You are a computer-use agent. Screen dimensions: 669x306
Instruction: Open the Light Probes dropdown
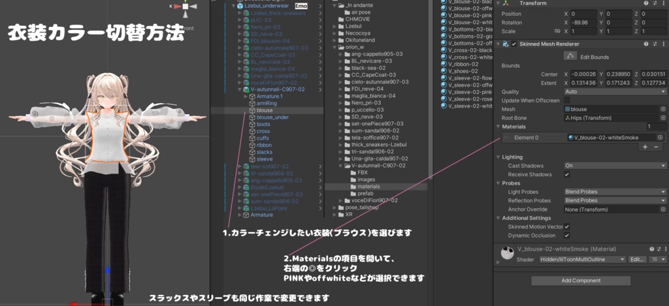click(x=615, y=192)
